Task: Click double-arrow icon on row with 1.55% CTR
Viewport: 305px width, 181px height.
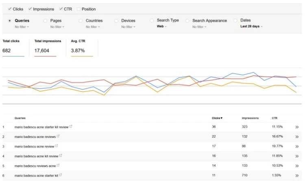Action: click(x=297, y=175)
